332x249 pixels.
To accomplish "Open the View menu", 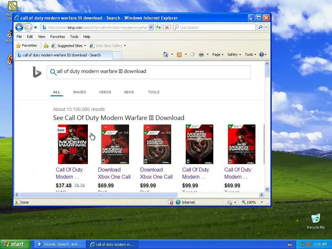I will click(x=41, y=37).
